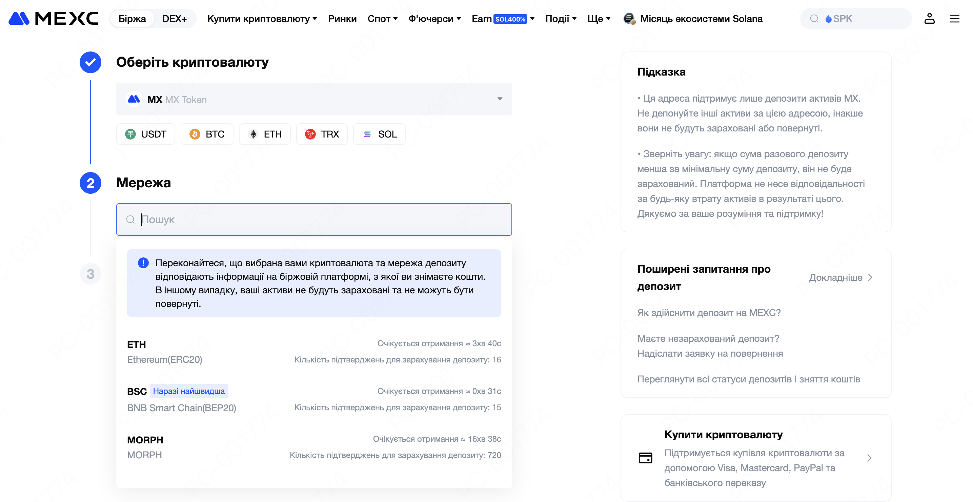The image size is (973, 502).
Task: Open the Ринки menu item
Action: [x=342, y=19]
